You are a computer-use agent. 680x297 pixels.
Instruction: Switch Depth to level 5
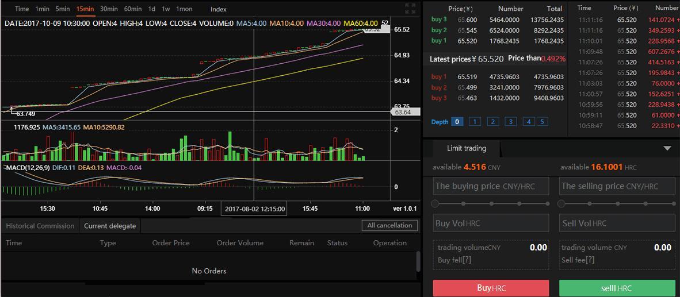(542, 122)
